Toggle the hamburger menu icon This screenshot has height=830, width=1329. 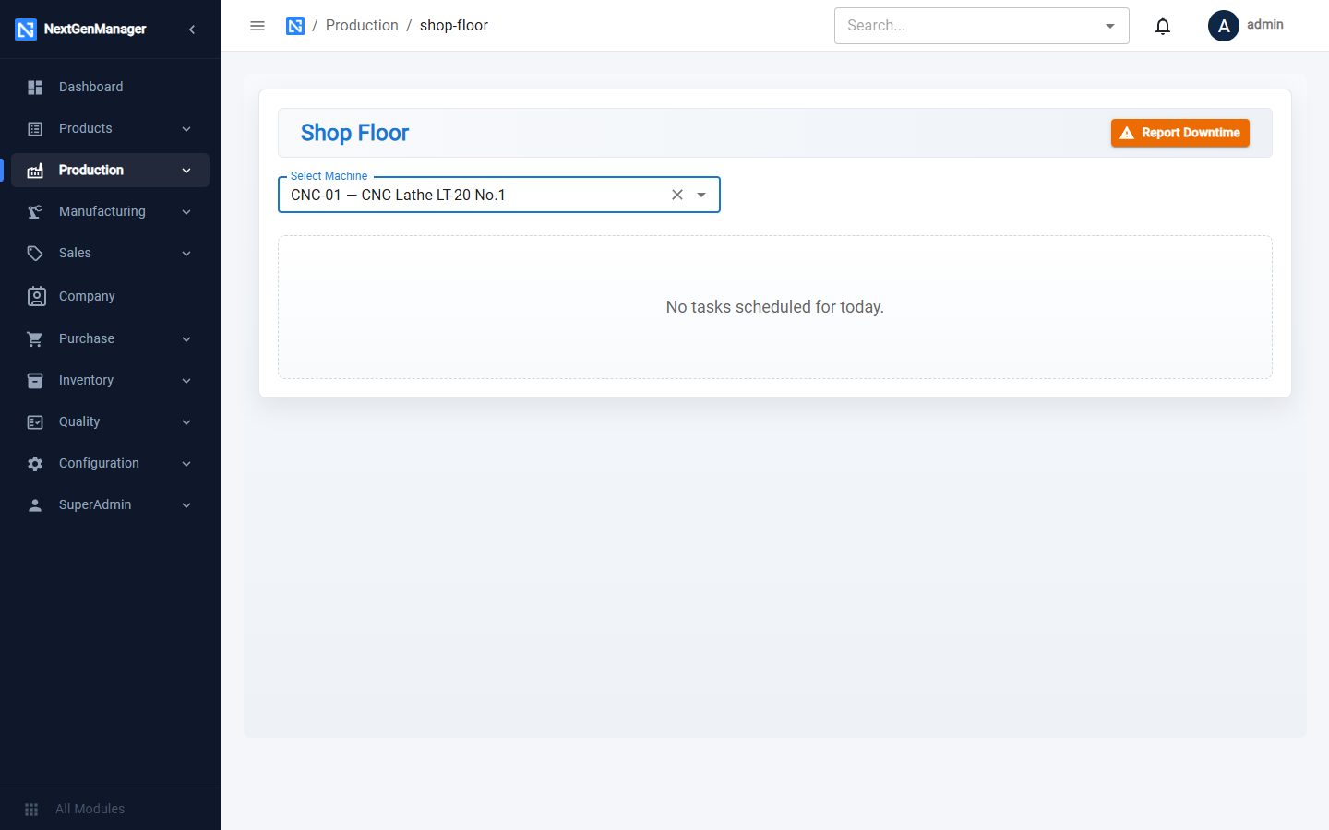tap(257, 26)
